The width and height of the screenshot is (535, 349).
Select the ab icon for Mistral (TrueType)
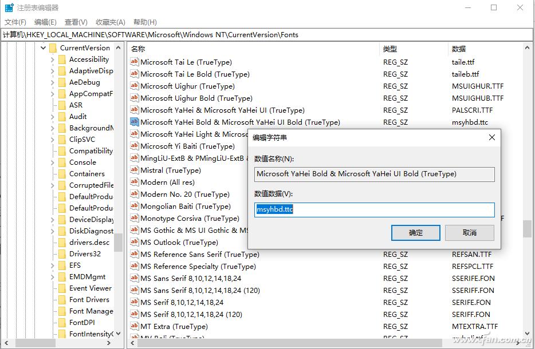[135, 170]
